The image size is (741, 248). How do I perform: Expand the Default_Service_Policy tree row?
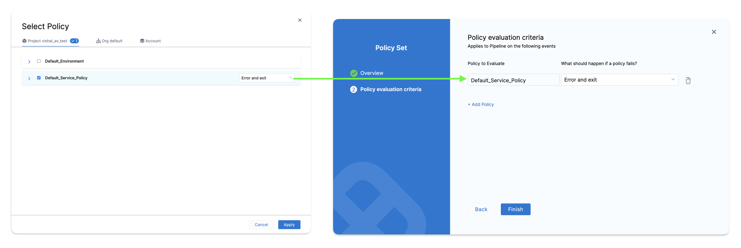tap(29, 78)
